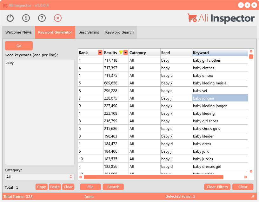Click the yellow filter funnel in Results header
The width and height of the screenshot is (259, 202).
click(121, 52)
